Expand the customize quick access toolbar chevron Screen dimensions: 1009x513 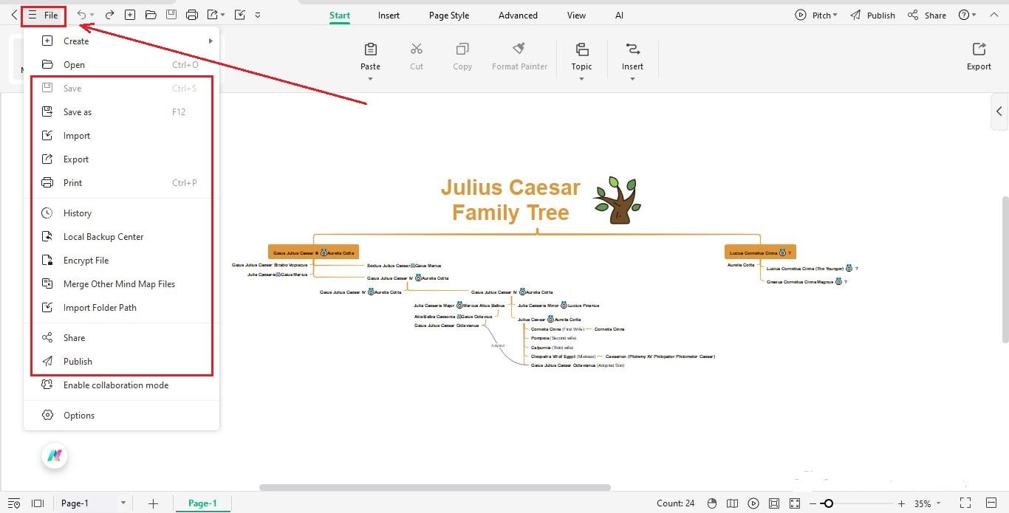click(x=257, y=15)
